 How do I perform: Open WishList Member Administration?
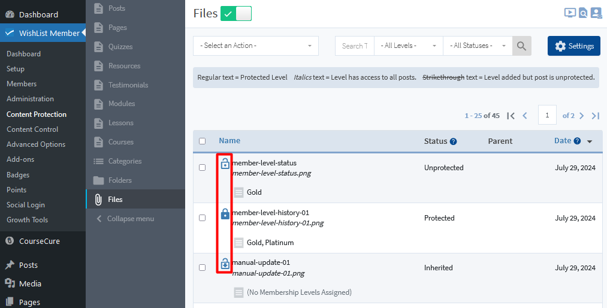pos(30,99)
